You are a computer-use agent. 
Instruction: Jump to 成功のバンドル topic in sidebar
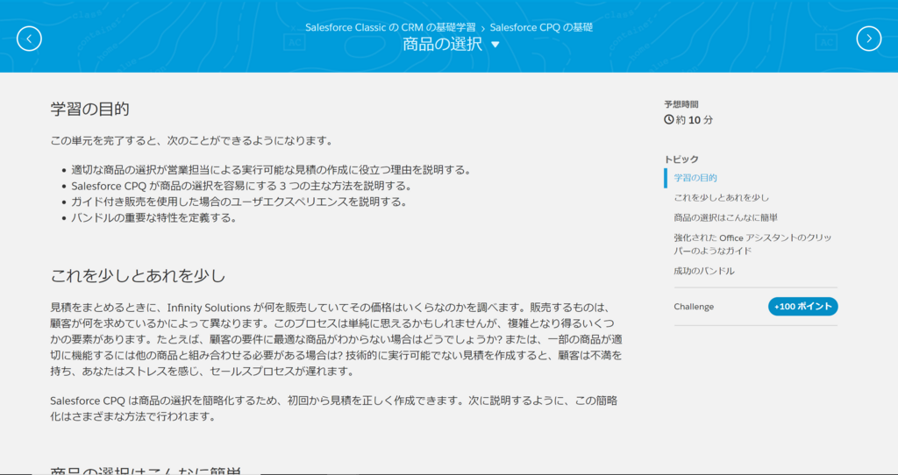pos(704,271)
